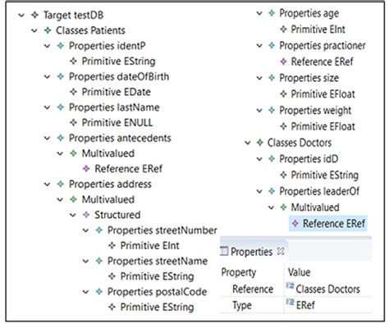Click the green icon next to Classes Patients
This screenshot has width=389, height=324.
[x=48, y=30]
